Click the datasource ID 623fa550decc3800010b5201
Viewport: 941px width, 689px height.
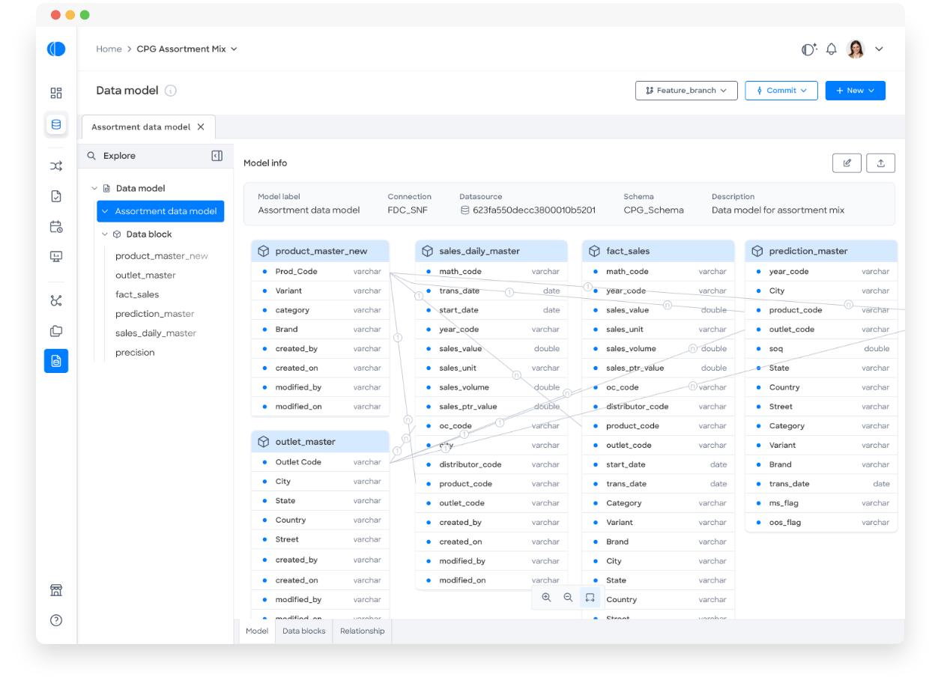(x=534, y=210)
